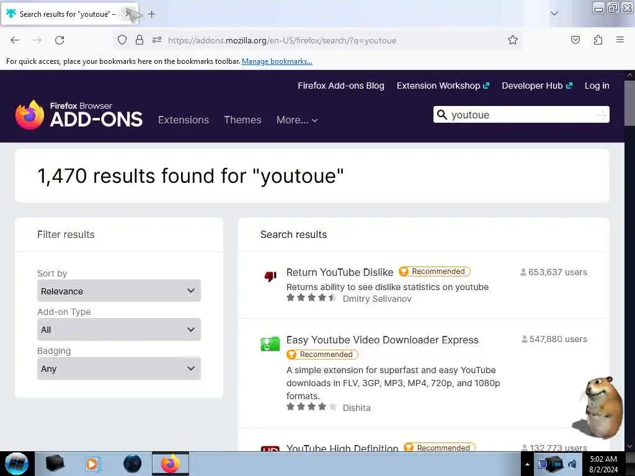Expand the More... menu

click(297, 120)
